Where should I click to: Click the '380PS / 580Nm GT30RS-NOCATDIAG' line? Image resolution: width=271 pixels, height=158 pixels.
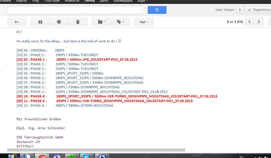pos(84,106)
